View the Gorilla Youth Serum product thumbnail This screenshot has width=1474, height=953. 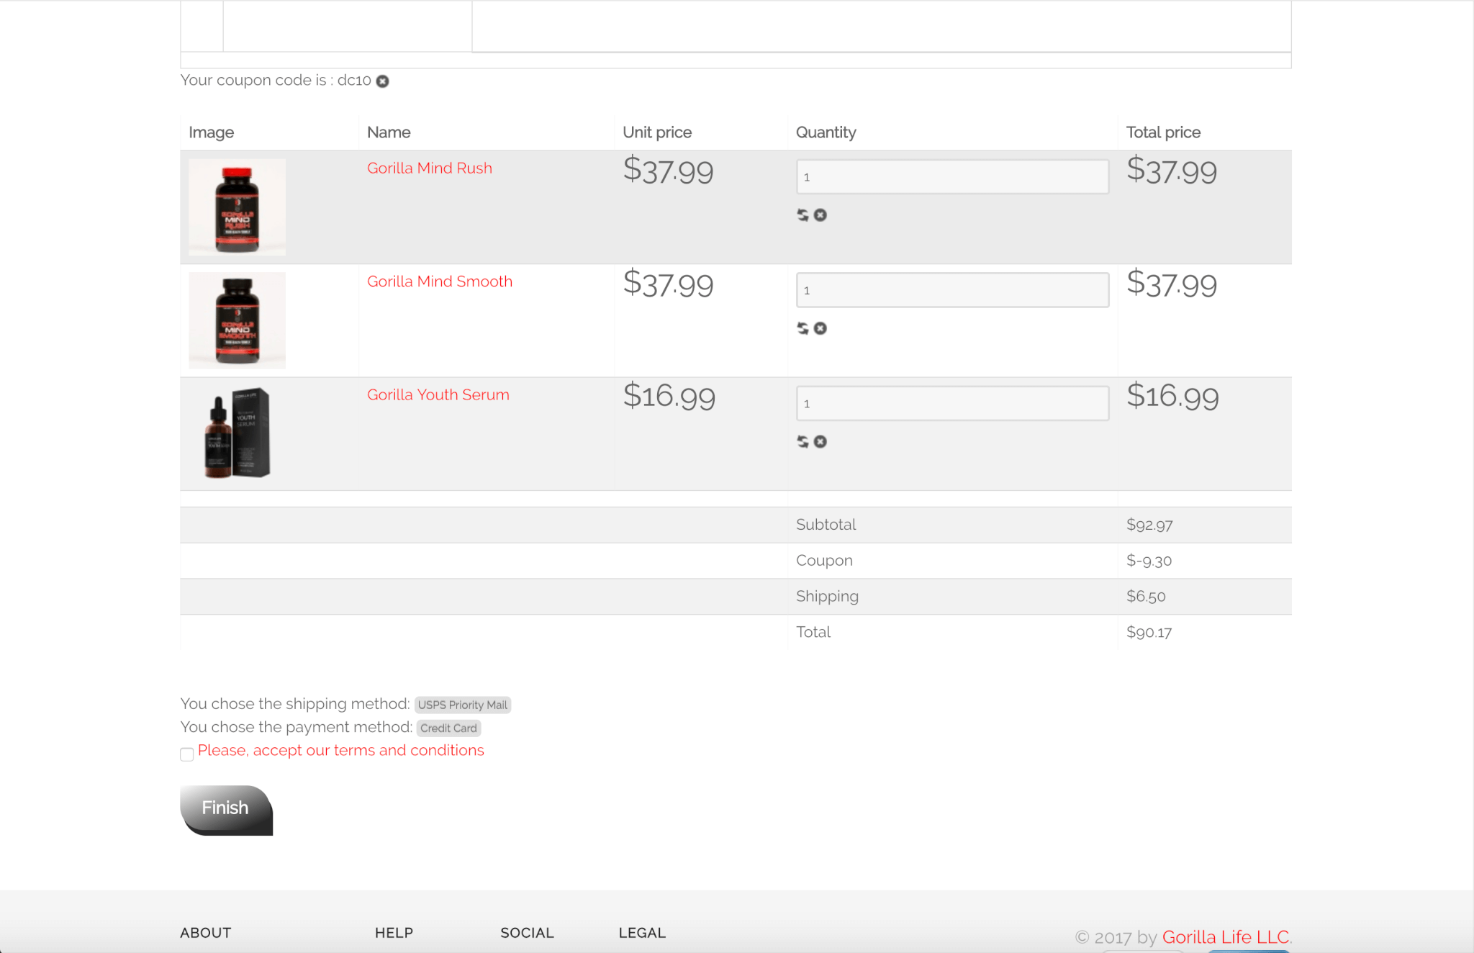[x=237, y=433]
